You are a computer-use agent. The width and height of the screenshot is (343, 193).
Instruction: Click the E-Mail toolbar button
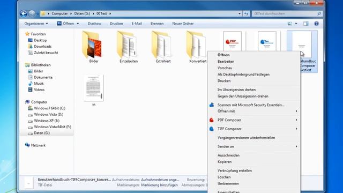click(x=137, y=24)
